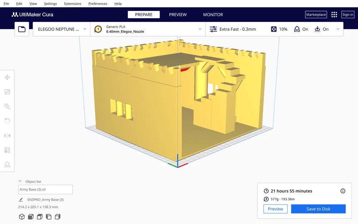The image size is (358, 224).
Task: Click the print settings sliders icon
Action: pyautogui.click(x=213, y=29)
